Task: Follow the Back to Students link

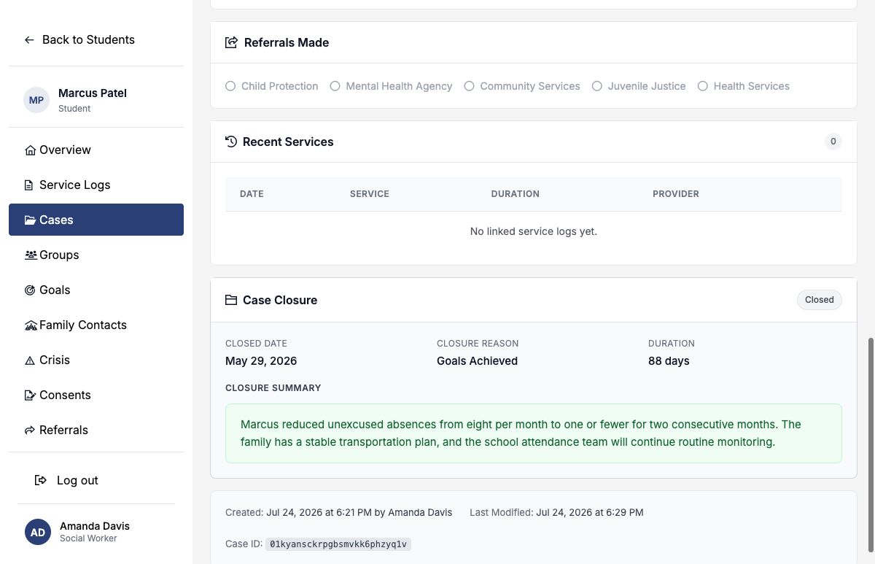Action: 79,40
